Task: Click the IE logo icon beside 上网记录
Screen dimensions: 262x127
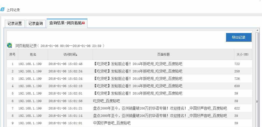Action: point(3,9)
